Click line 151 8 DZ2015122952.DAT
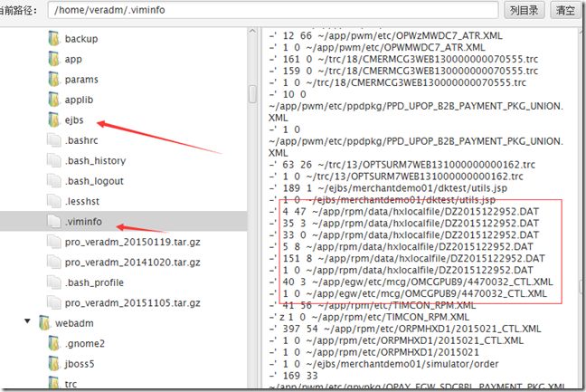This screenshot has height=392, width=586. pos(407,258)
